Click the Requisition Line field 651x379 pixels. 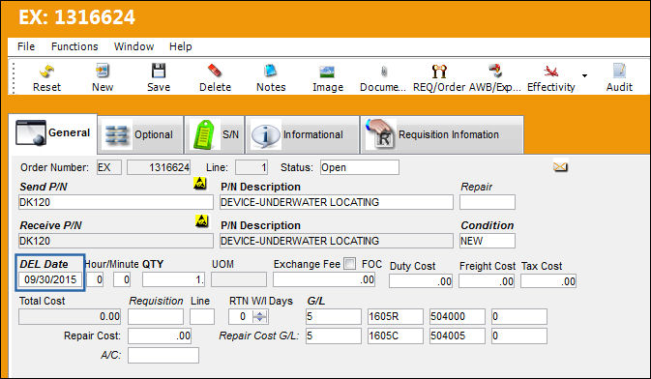click(202, 317)
